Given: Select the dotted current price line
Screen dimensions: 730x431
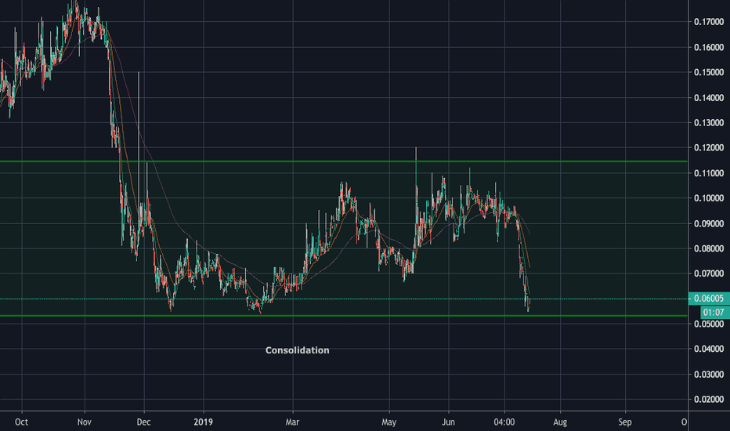Looking at the screenshot, I should 344,299.
